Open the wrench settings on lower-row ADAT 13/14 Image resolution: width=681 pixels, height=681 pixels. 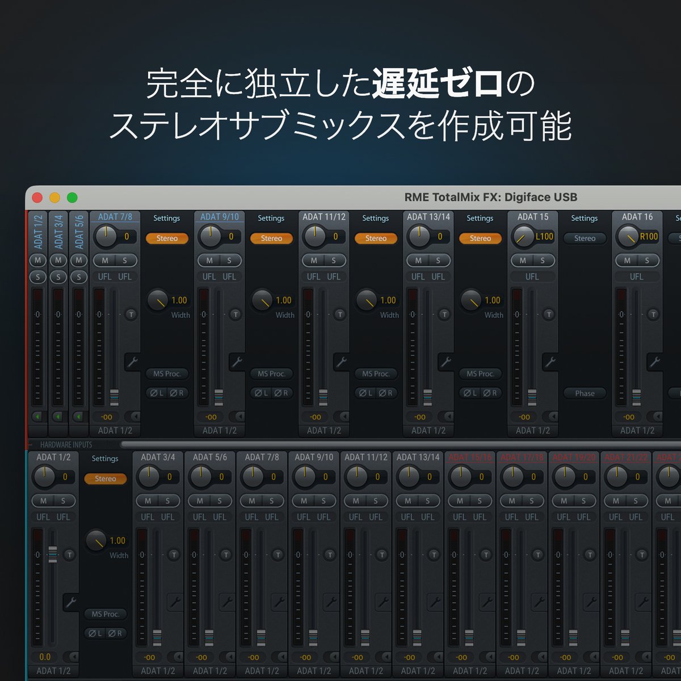click(x=435, y=602)
